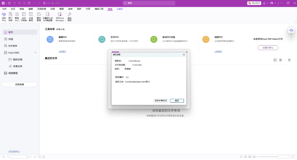Open the File (文件) menu
This screenshot has height=160, width=297.
[4, 9]
